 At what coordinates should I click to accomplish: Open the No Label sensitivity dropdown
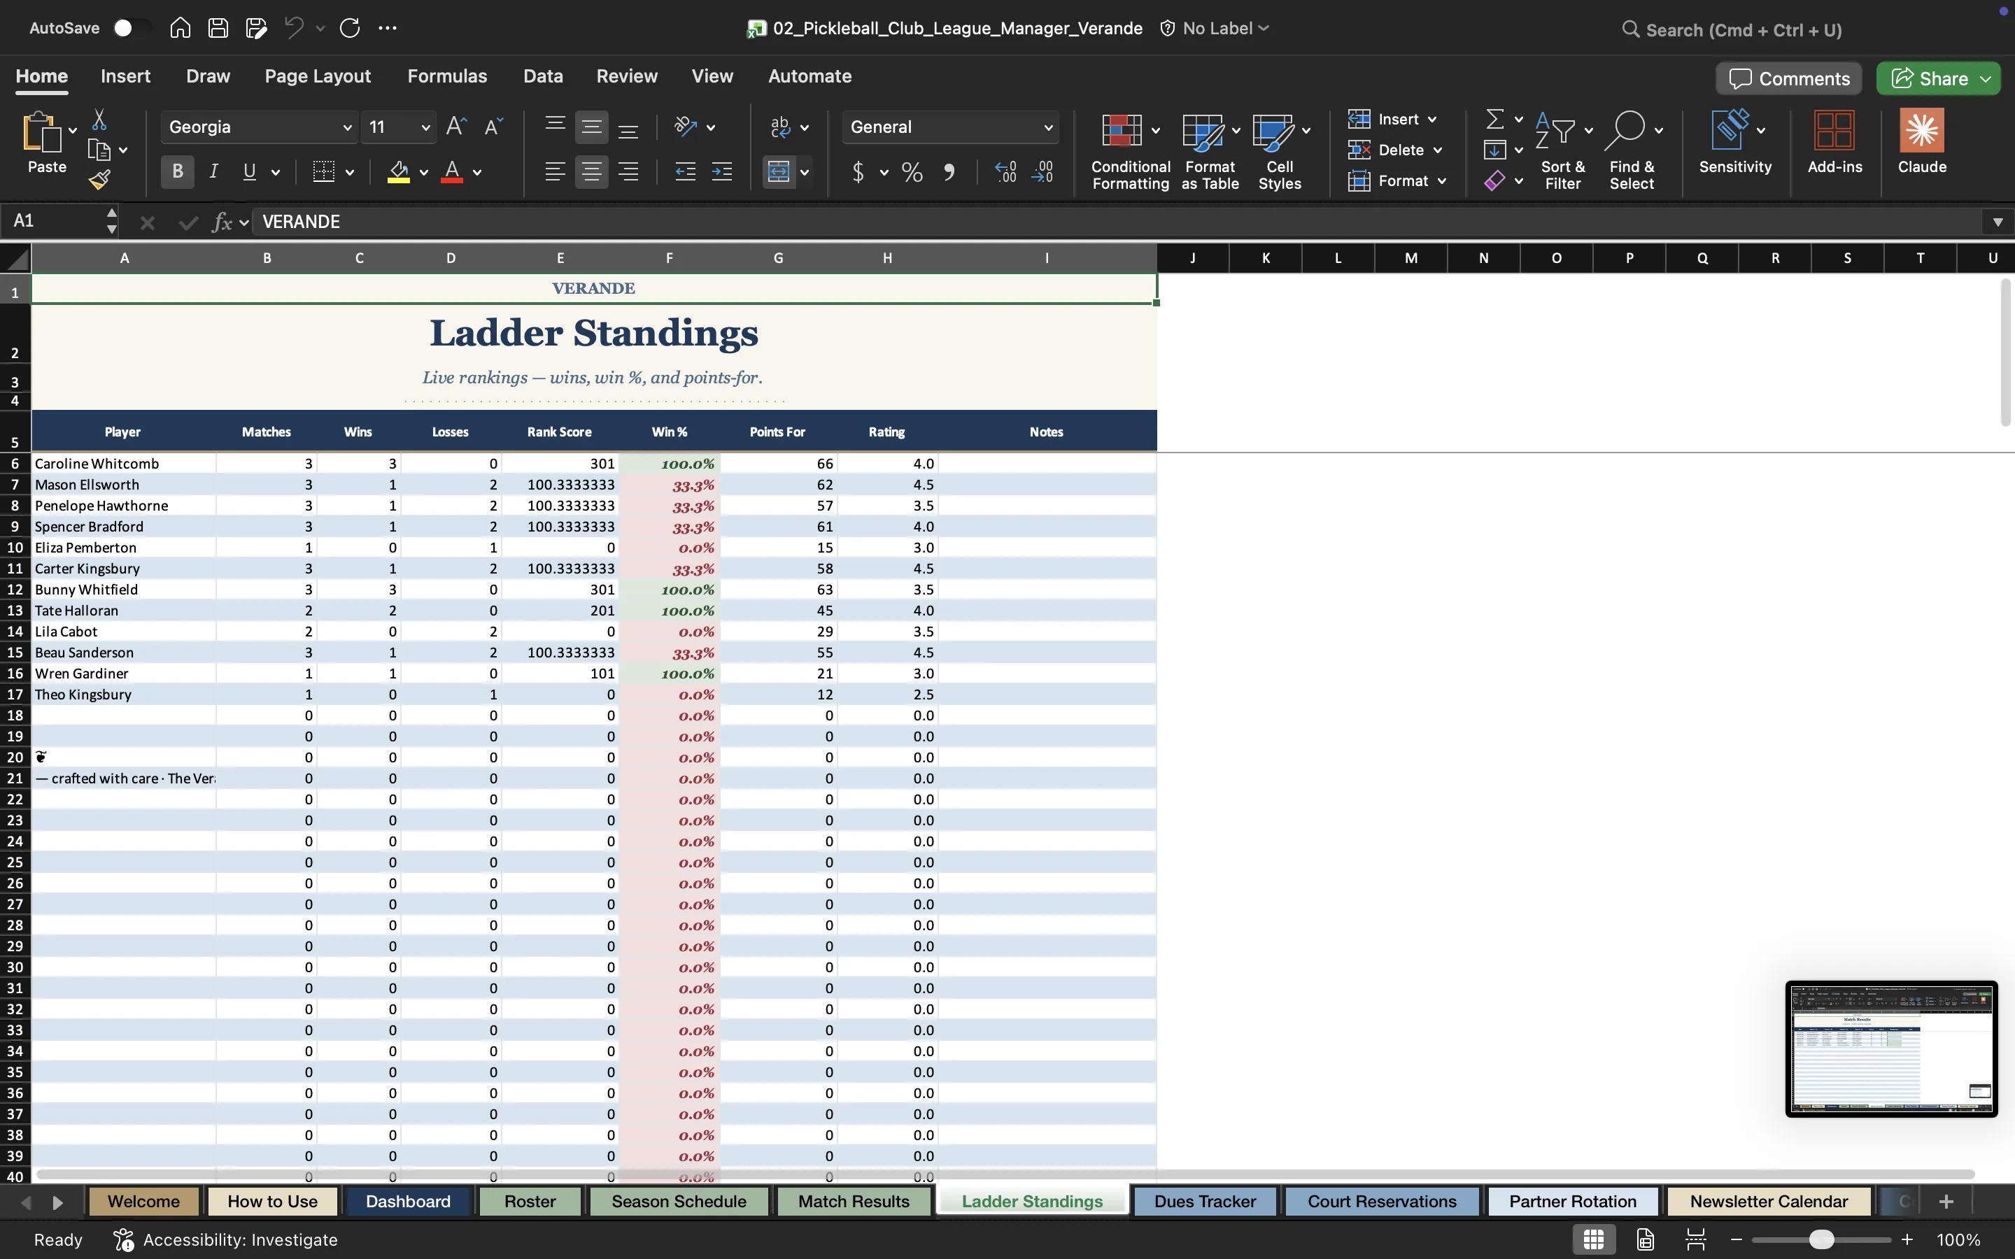pos(1216,28)
